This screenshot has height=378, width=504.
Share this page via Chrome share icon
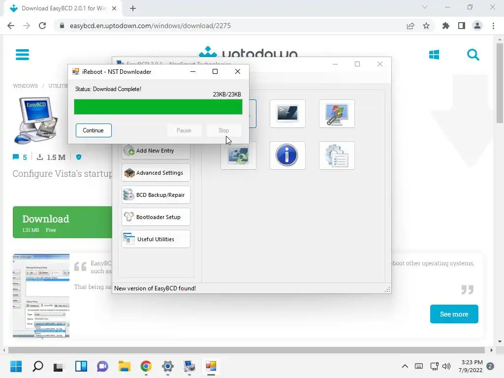pyautogui.click(x=410, y=26)
